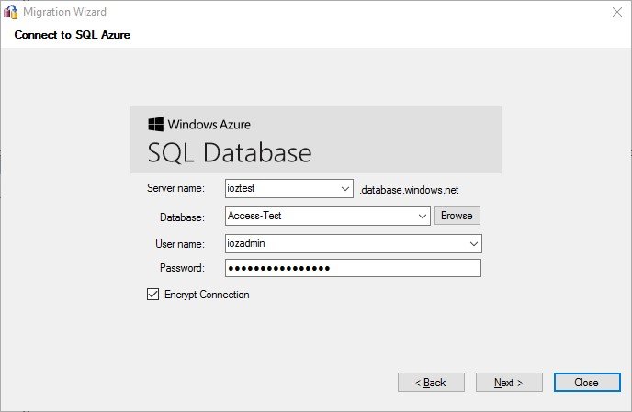Click the 'User name:' label
The image size is (632, 412).
180,244
